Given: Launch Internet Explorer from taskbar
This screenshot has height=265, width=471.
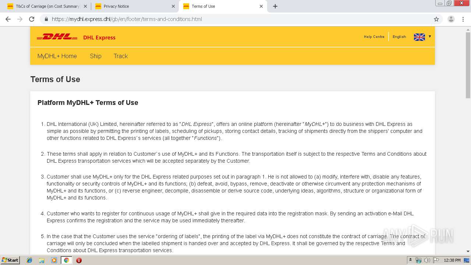Looking at the screenshot, I should 30,260.
